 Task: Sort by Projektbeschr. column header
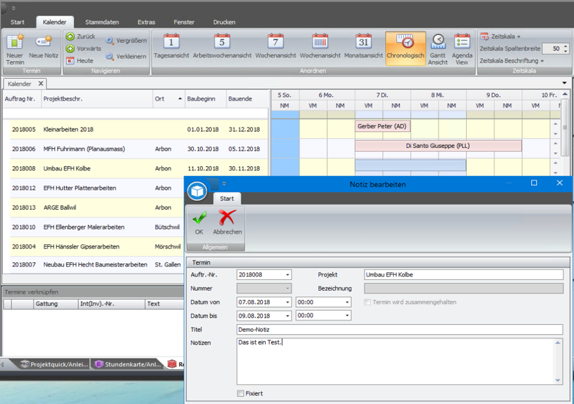pos(97,99)
